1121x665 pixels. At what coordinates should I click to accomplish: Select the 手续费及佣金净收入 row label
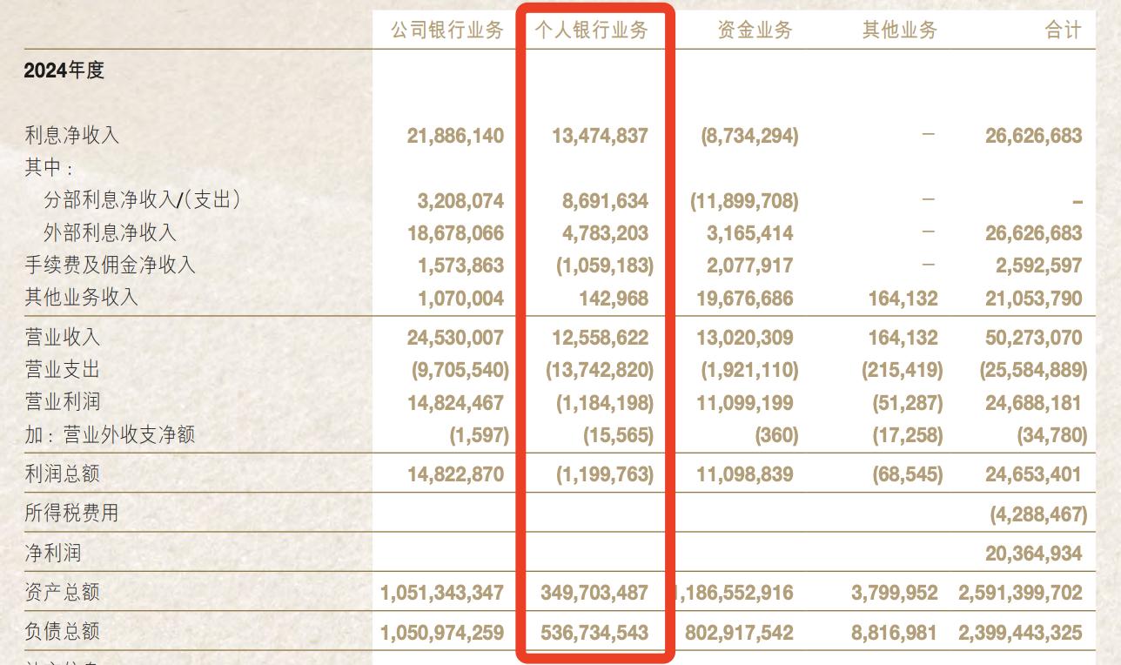(111, 265)
